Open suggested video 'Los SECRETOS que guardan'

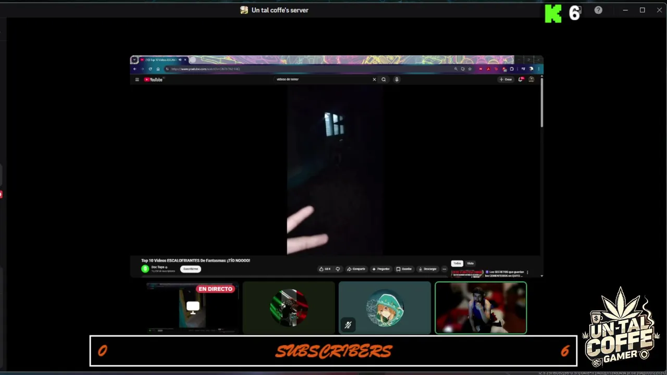pos(504,273)
